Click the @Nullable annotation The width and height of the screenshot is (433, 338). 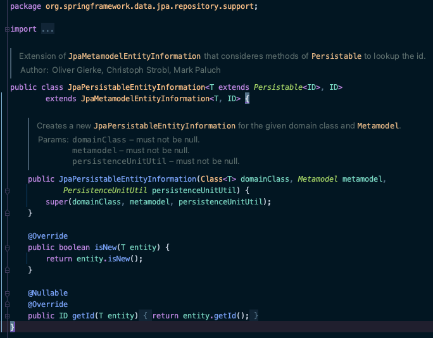tap(47, 293)
